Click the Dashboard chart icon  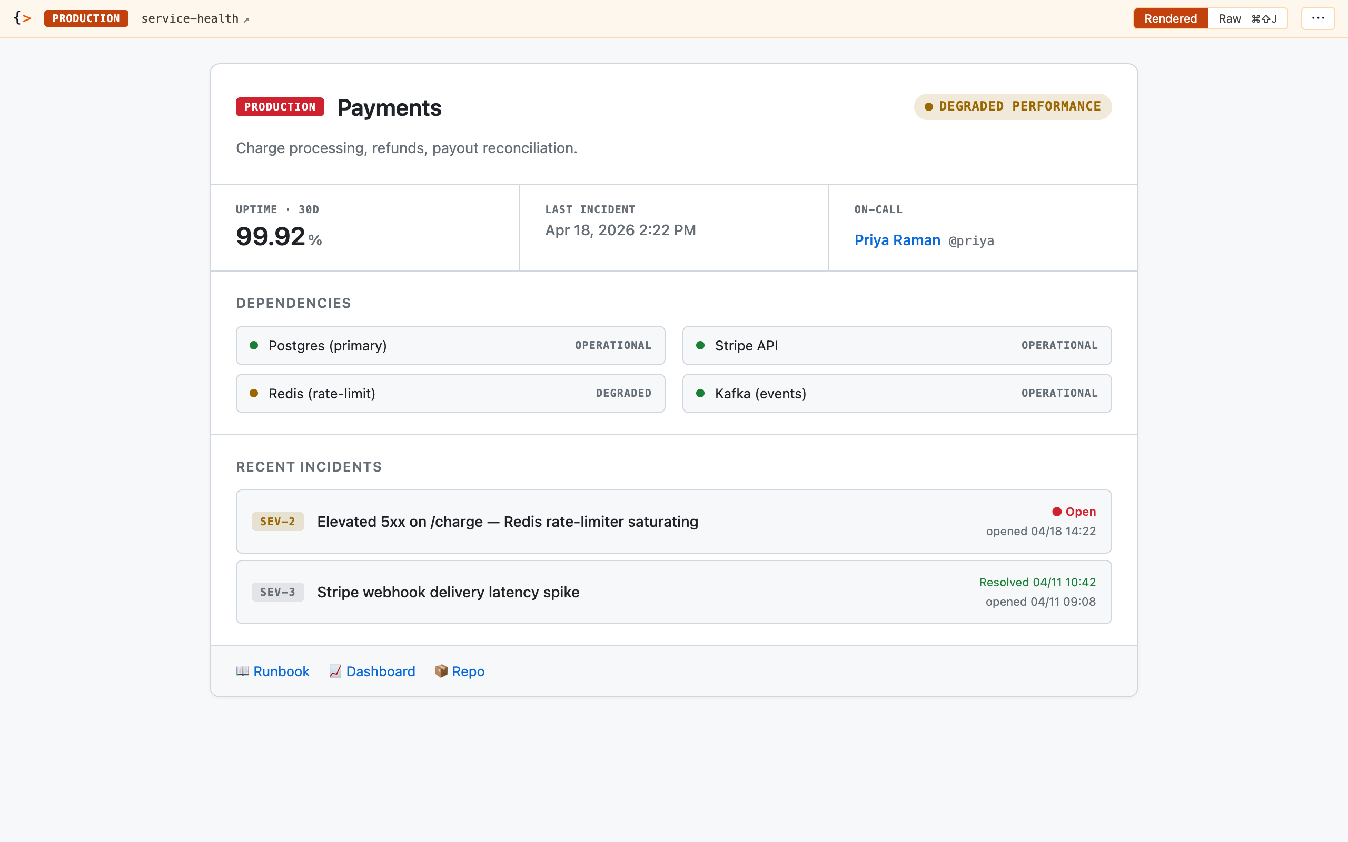pos(335,671)
